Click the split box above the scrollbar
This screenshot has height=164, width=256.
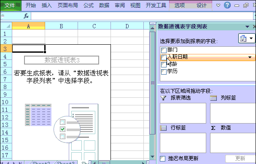153,24
